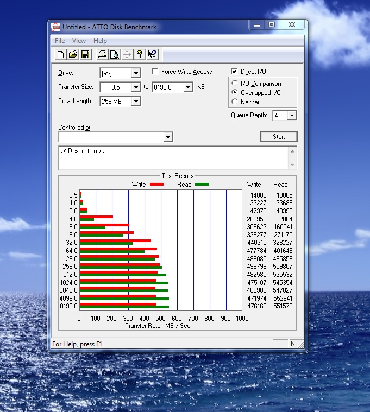Start the benchmark with Start button
The width and height of the screenshot is (370, 412).
coord(279,137)
